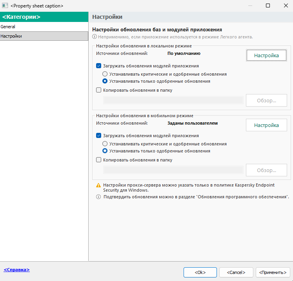Open the Справка help link
The width and height of the screenshot is (293, 281).
click(x=16, y=270)
